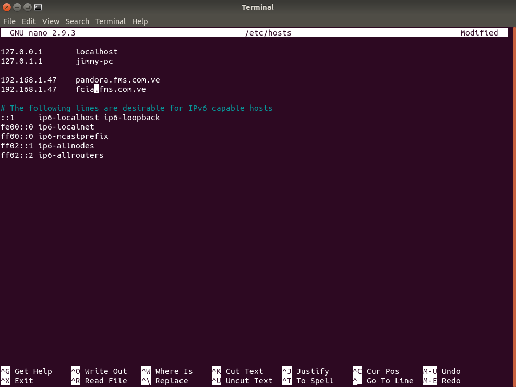Open the Terminal menu
516x387 pixels.
110,21
